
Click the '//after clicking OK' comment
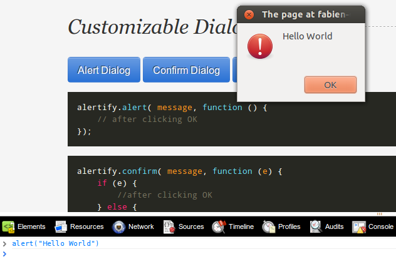pos(165,195)
